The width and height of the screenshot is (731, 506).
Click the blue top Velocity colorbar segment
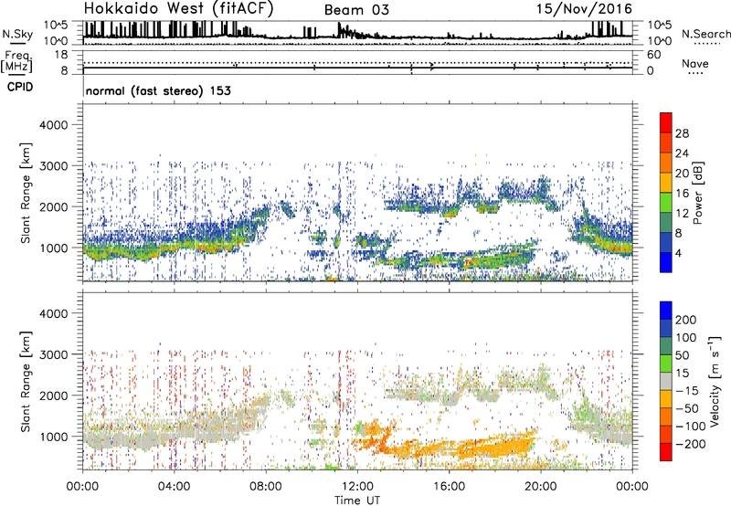coord(666,311)
